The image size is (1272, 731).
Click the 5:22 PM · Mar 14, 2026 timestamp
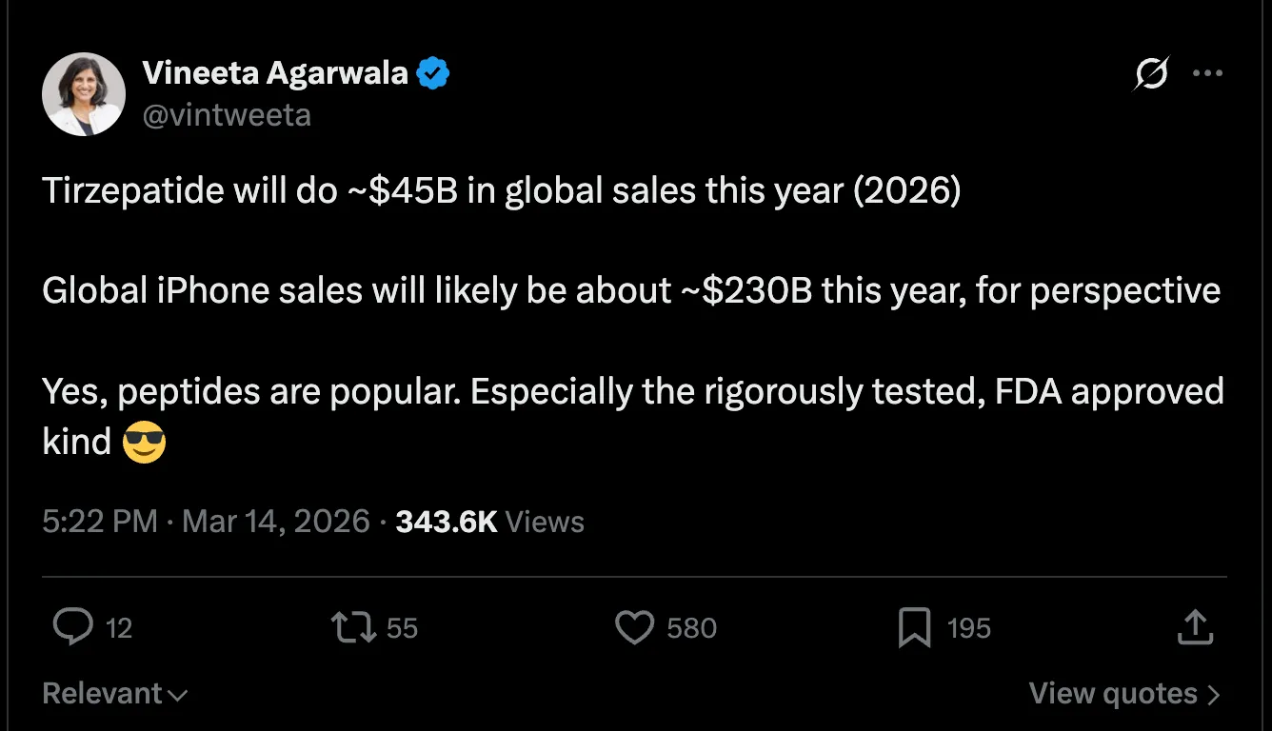pyautogui.click(x=206, y=522)
